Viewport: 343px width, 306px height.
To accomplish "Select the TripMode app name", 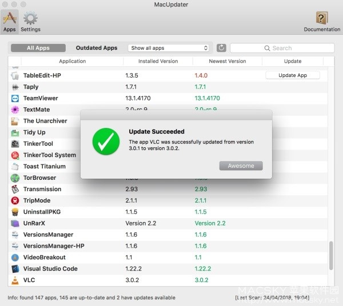I will pos(37,200).
